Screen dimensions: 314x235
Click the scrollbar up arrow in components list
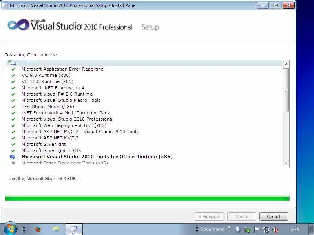[286, 64]
